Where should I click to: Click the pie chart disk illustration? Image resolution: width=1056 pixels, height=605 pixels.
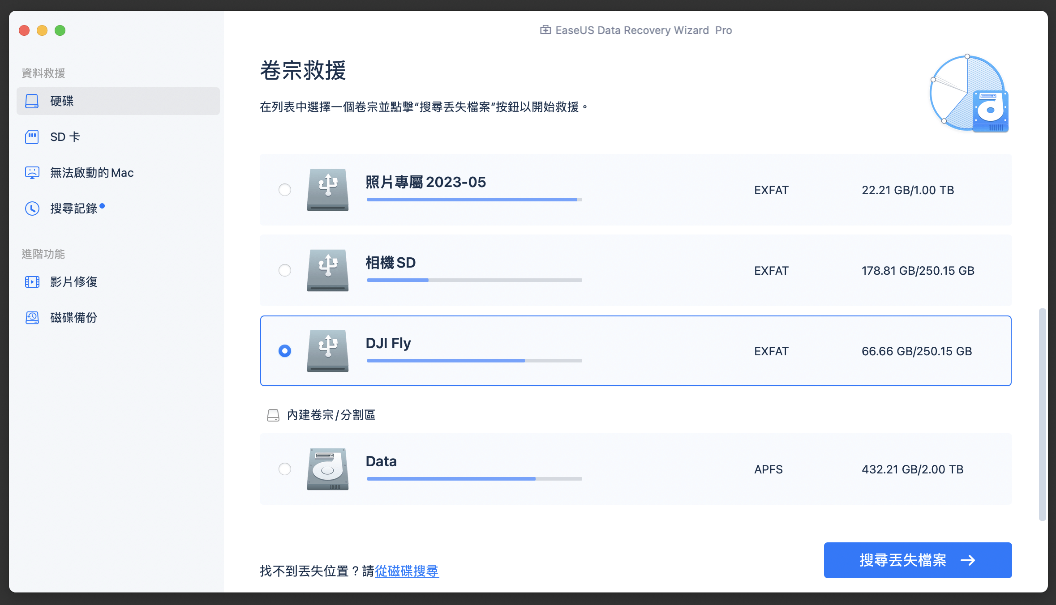tap(969, 94)
